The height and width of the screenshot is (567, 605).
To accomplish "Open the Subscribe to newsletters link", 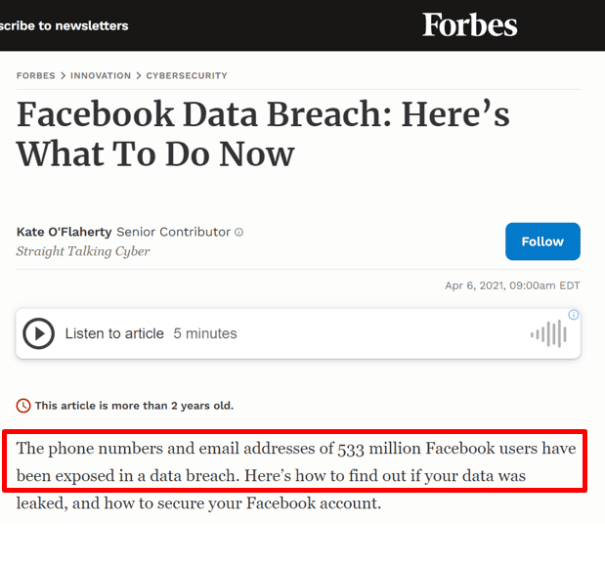I will [x=65, y=25].
